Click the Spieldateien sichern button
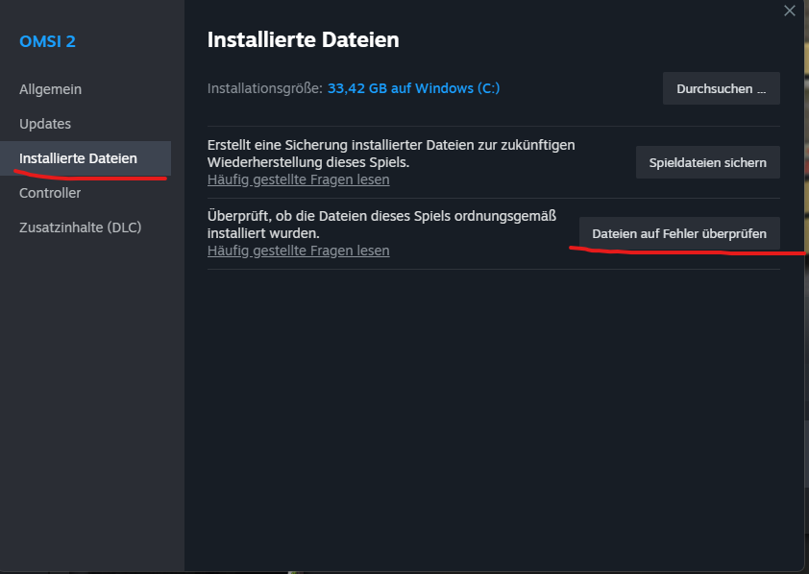Screen dimensions: 809x574 click(x=708, y=162)
